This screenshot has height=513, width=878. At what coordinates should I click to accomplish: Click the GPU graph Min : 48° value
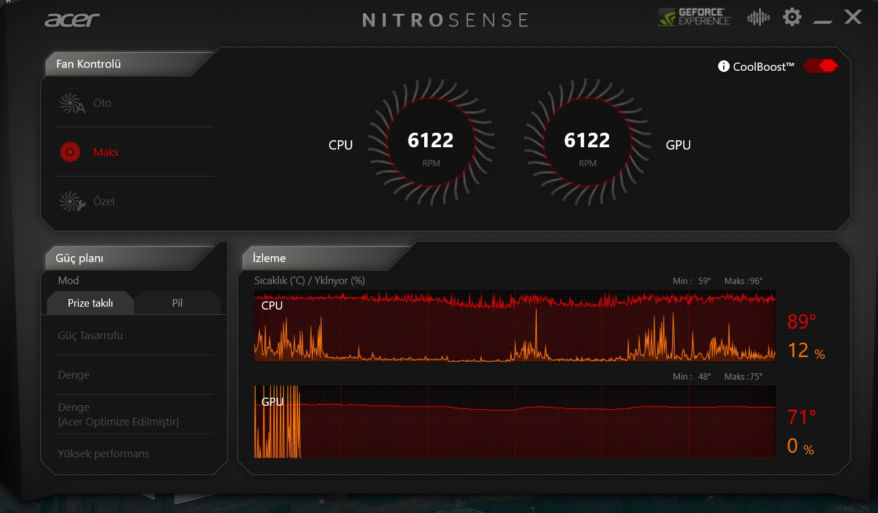tap(692, 377)
